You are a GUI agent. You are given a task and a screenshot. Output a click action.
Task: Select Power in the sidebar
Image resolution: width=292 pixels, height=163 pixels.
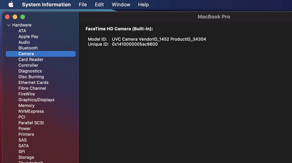(24, 129)
